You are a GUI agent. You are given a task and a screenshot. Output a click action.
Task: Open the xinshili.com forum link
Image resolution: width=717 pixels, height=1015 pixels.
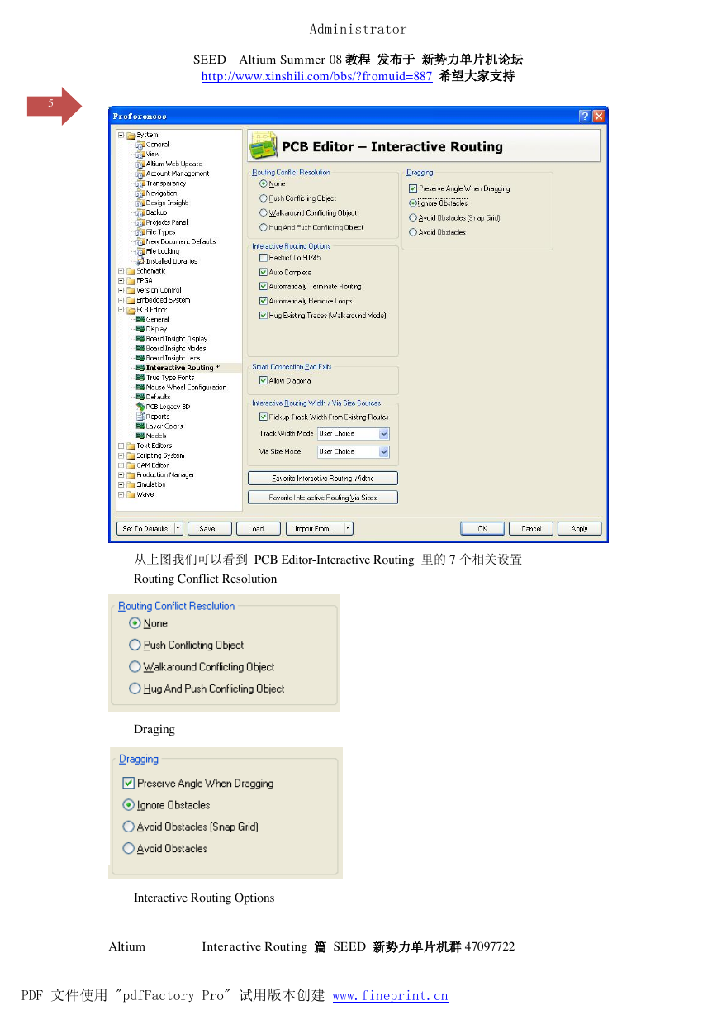[x=317, y=76]
